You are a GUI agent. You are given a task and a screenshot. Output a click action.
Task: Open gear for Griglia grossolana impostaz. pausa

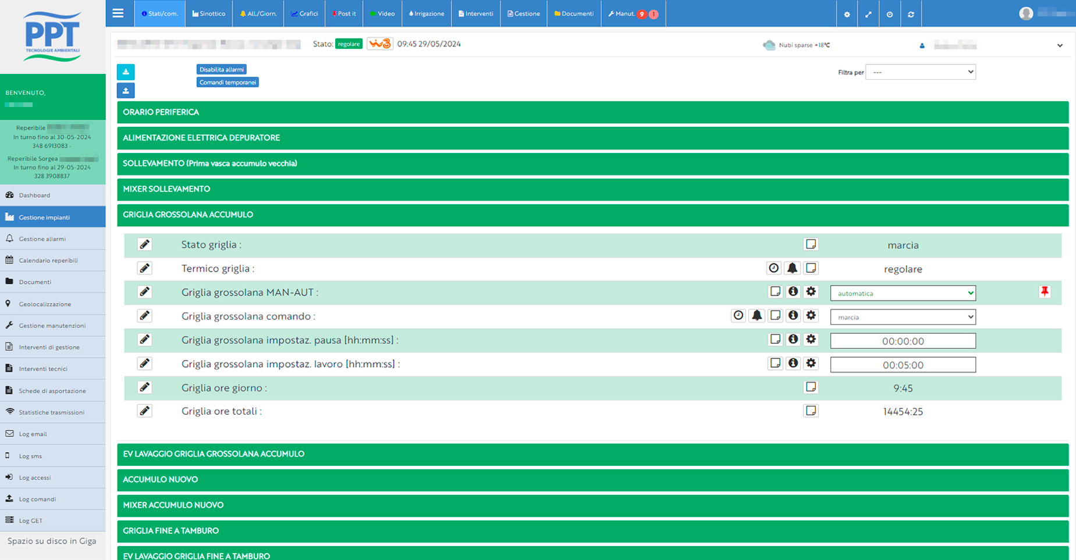pos(811,340)
